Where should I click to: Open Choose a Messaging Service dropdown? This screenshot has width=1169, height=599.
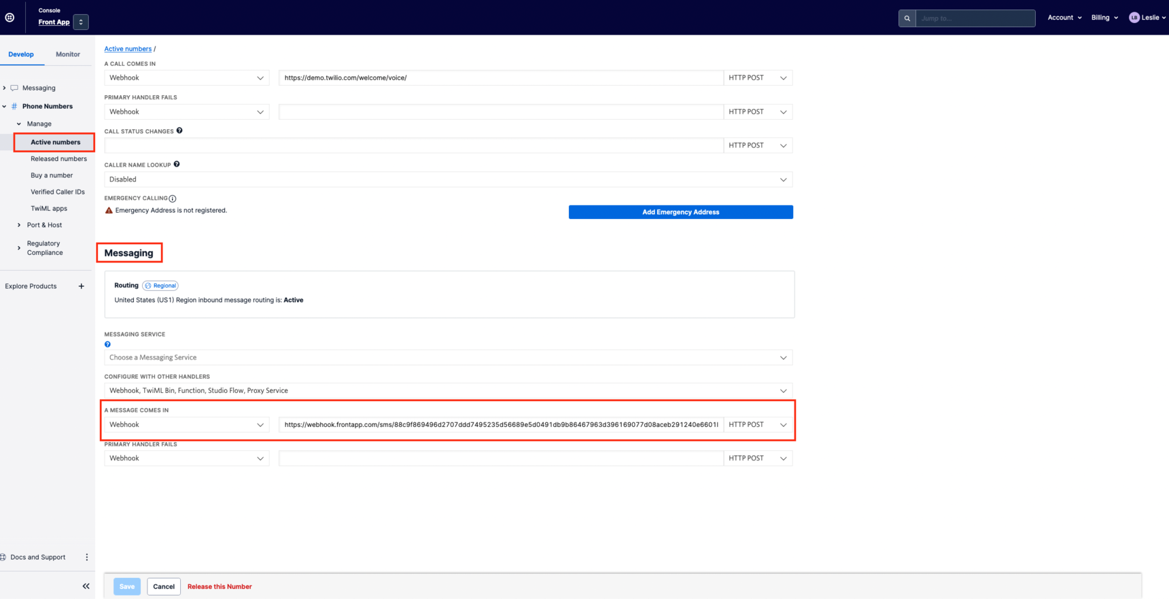click(448, 358)
